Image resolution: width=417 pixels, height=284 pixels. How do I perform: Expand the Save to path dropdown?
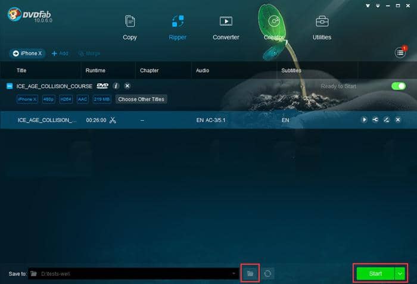(234, 274)
